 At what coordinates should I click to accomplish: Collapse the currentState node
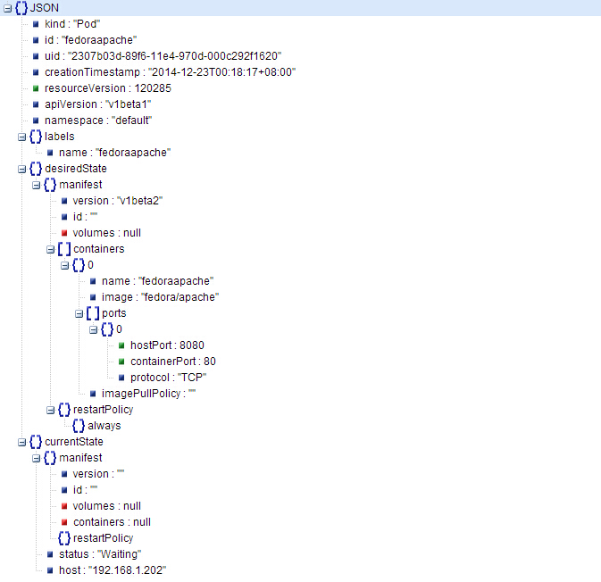(21, 442)
